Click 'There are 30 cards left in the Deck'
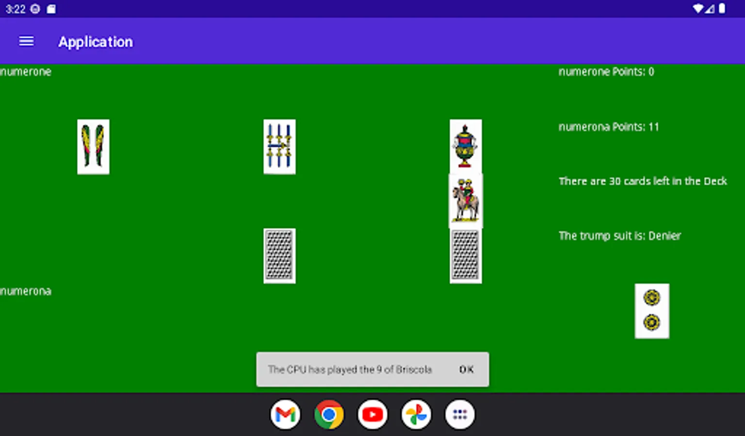 coord(643,181)
